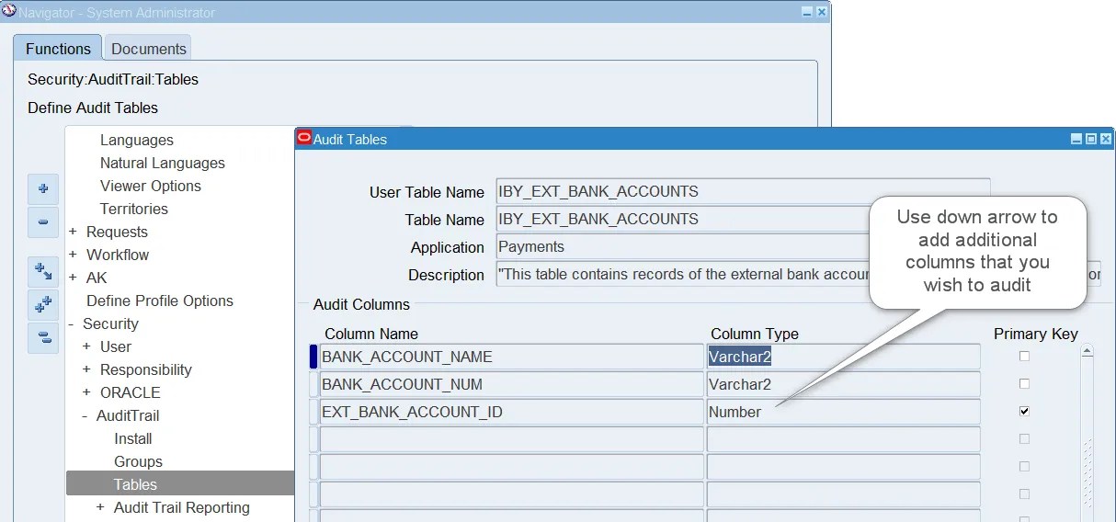Switch to the Documents tab
The width and height of the screenshot is (1116, 522).
(148, 49)
